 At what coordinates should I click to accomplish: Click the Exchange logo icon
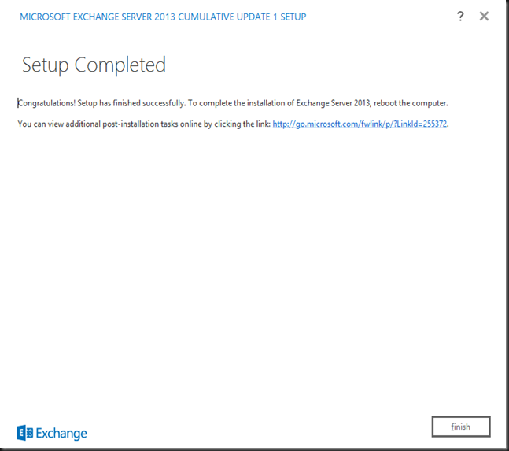pos(25,433)
